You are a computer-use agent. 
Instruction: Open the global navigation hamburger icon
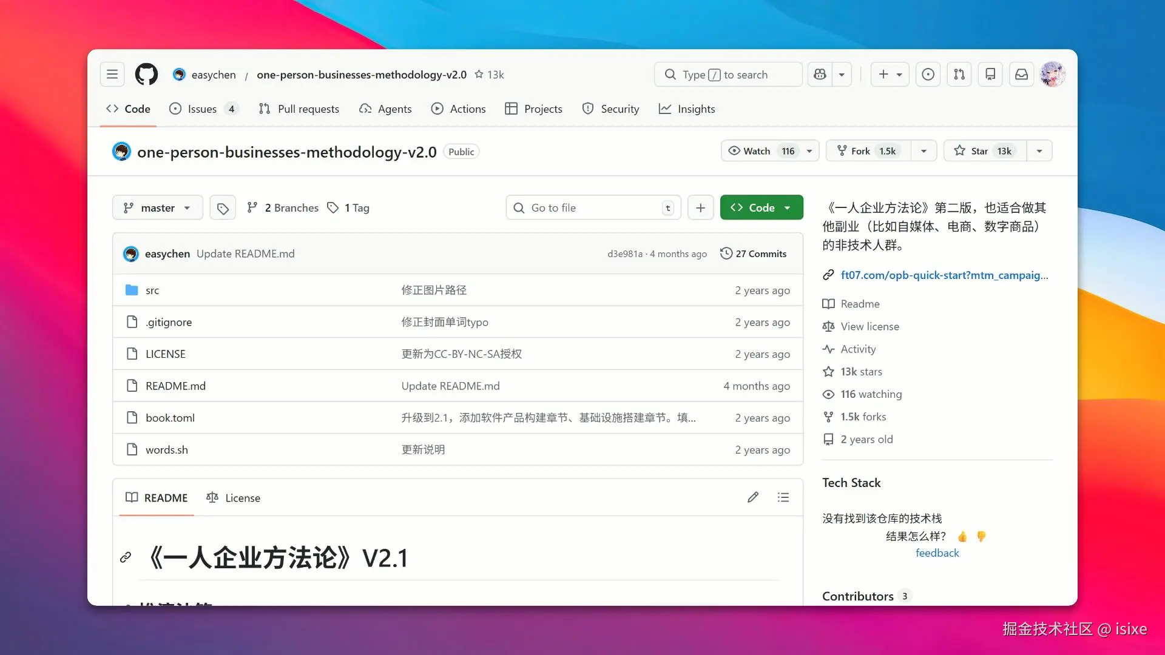112,74
